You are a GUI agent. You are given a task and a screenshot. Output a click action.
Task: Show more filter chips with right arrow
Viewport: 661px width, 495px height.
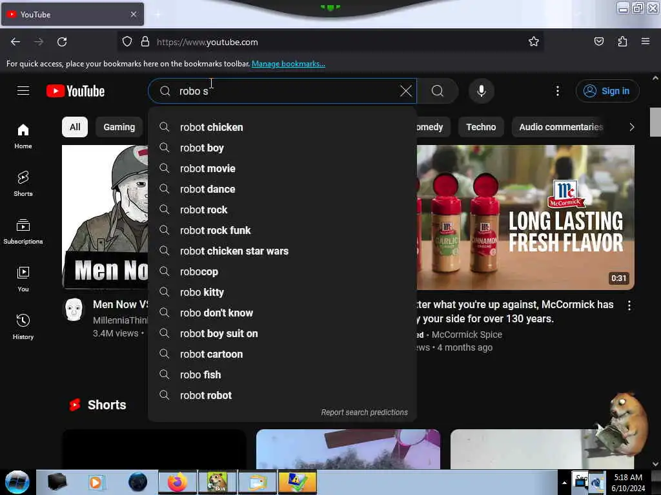point(631,127)
